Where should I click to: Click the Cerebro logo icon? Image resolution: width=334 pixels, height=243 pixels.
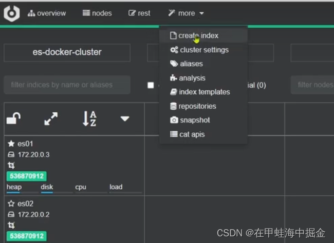click(x=12, y=13)
